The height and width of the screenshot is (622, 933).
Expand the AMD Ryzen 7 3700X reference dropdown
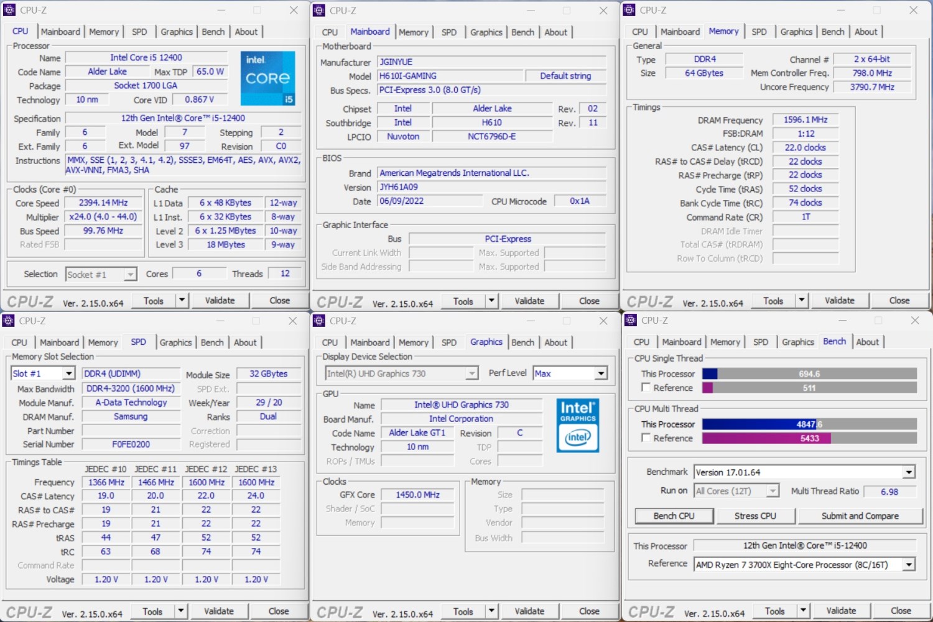click(909, 565)
